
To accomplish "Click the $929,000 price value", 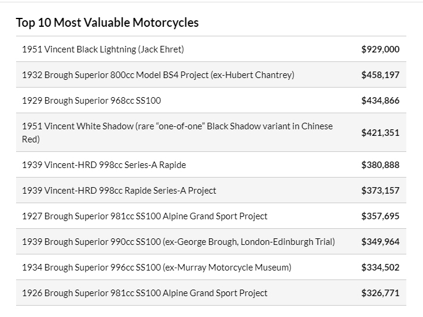I will tap(380, 49).
